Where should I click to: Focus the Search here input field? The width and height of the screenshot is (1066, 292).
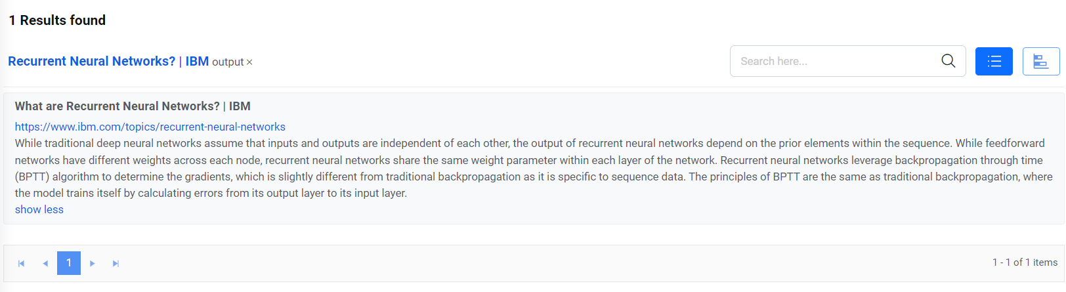coord(834,61)
